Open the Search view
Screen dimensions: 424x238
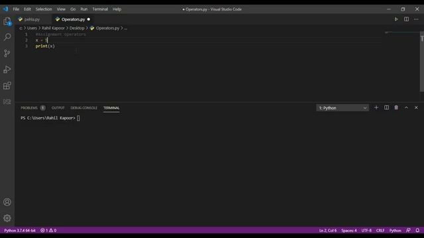pyautogui.click(x=7, y=37)
